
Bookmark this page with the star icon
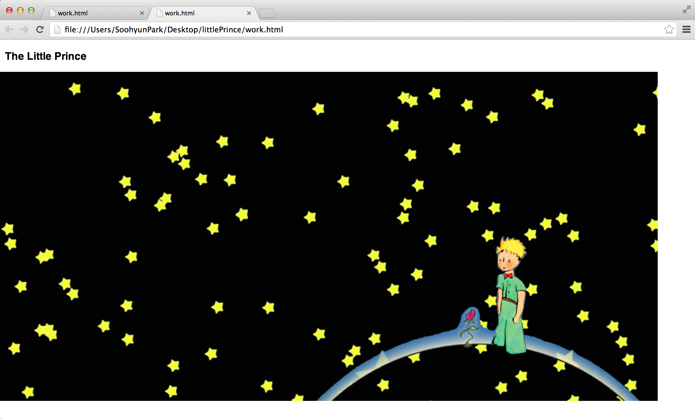pyautogui.click(x=669, y=29)
